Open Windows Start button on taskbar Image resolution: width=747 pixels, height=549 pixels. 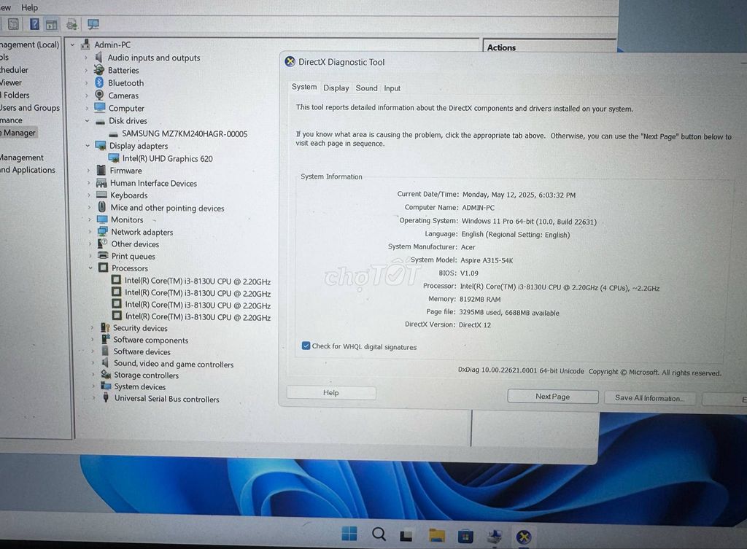coord(349,534)
